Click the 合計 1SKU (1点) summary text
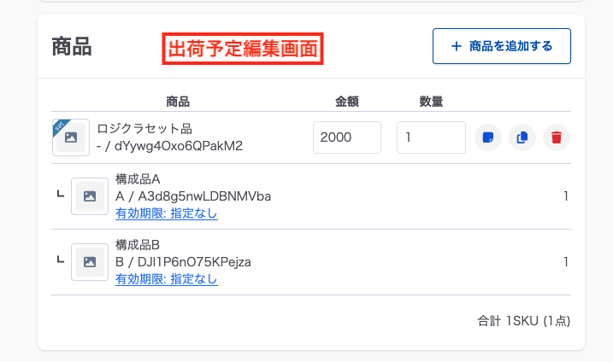Viewport: 613px width, 362px height. point(523,321)
